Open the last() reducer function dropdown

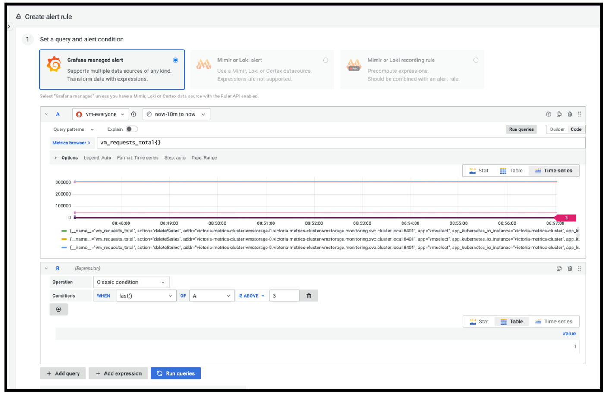(146, 296)
